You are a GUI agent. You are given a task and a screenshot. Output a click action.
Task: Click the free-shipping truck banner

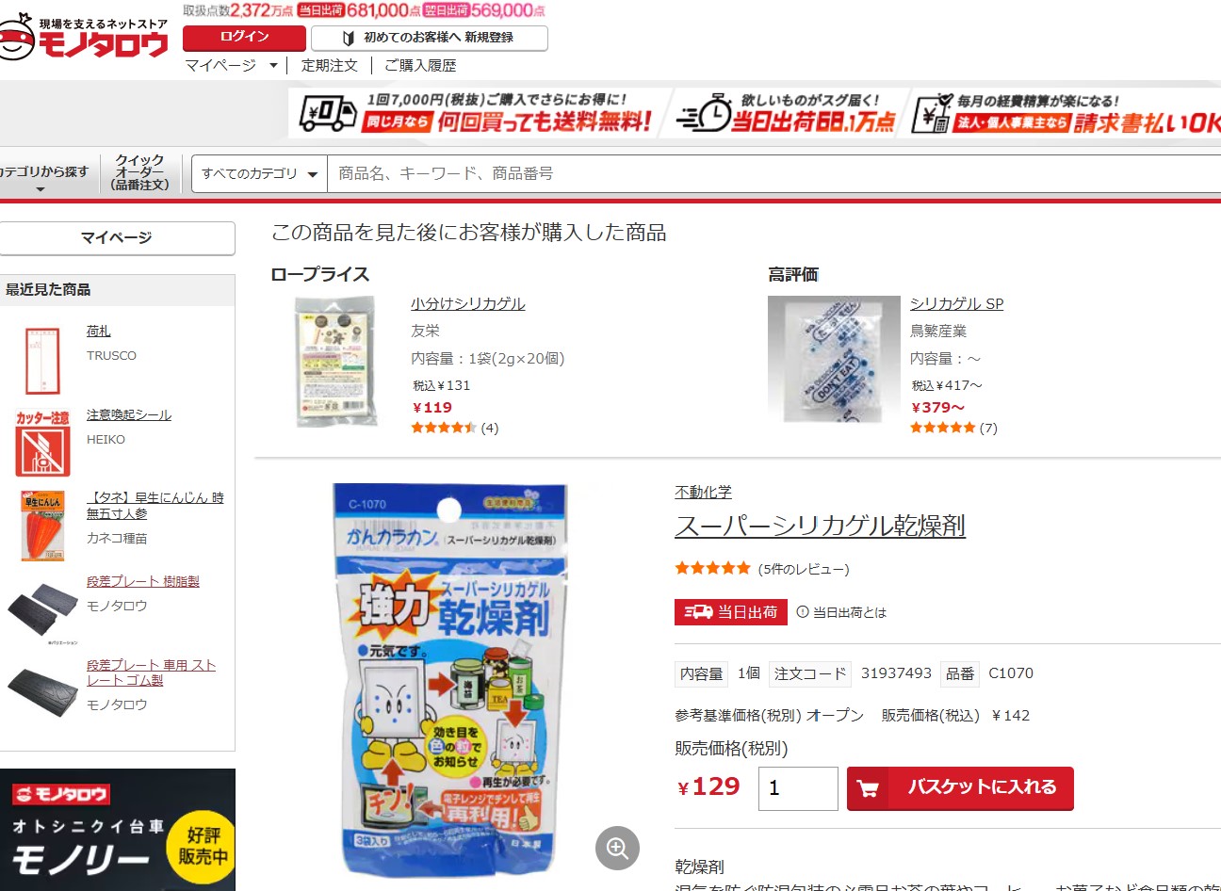click(x=480, y=112)
